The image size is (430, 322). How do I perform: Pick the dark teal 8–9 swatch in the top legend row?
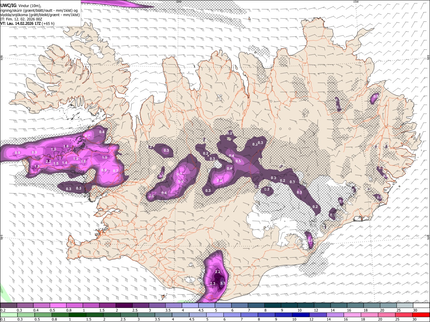pyautogui.click(x=273, y=305)
